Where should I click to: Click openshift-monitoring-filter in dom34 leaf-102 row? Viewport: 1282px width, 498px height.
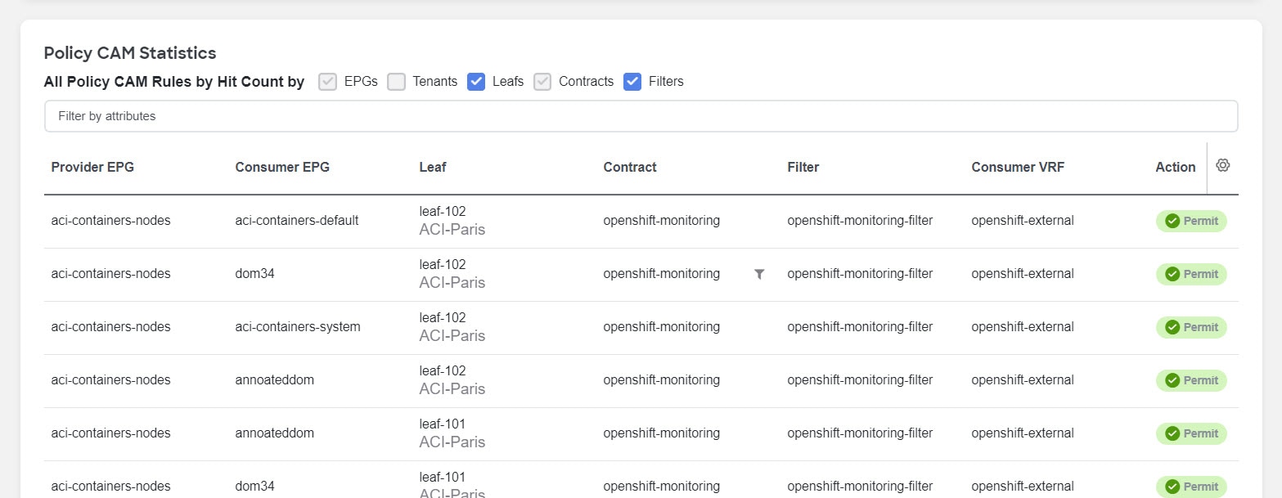click(x=860, y=274)
